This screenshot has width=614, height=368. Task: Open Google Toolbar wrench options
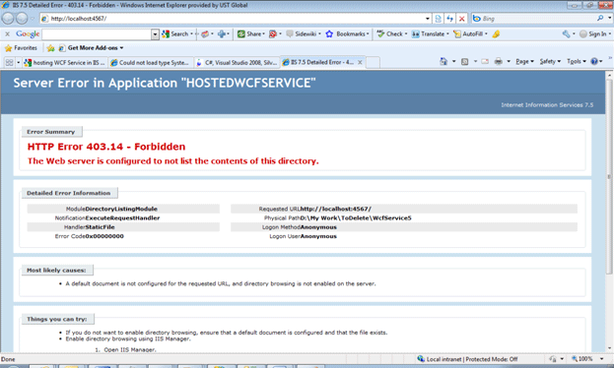[x=567, y=34]
